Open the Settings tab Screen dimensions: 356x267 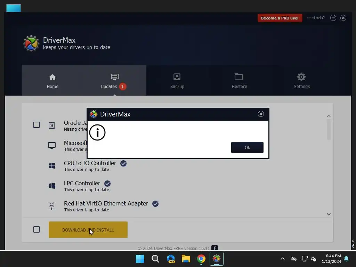[x=301, y=81]
